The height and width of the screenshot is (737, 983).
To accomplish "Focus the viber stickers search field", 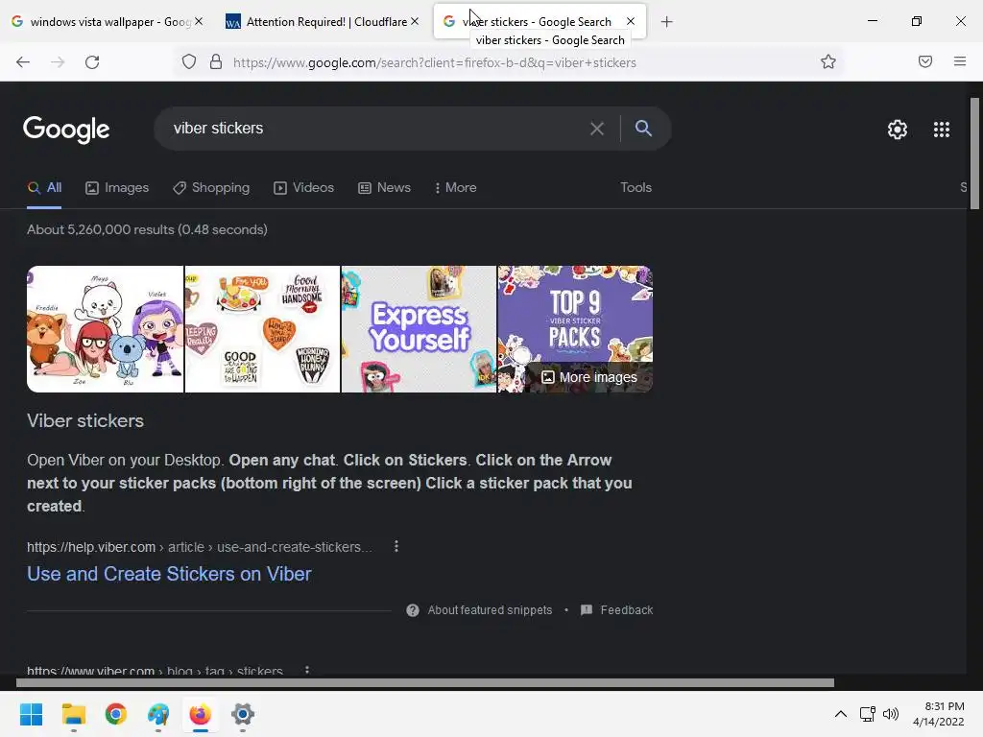I will coord(376,129).
